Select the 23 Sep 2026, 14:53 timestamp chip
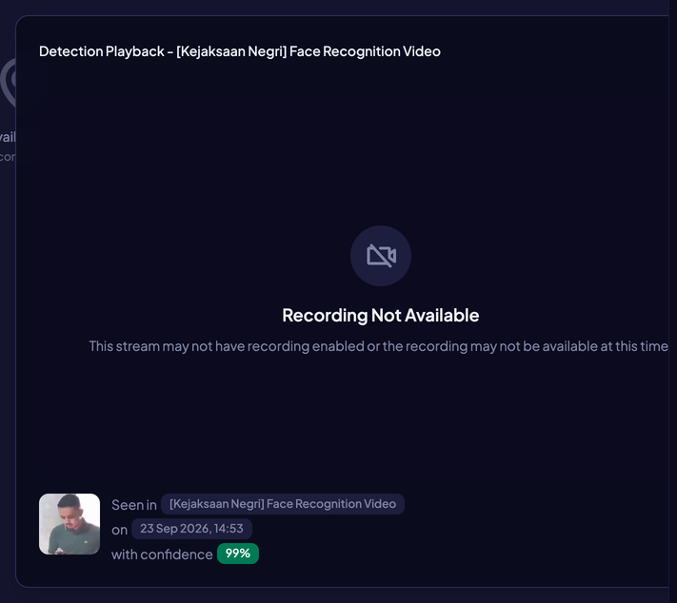 click(x=191, y=529)
